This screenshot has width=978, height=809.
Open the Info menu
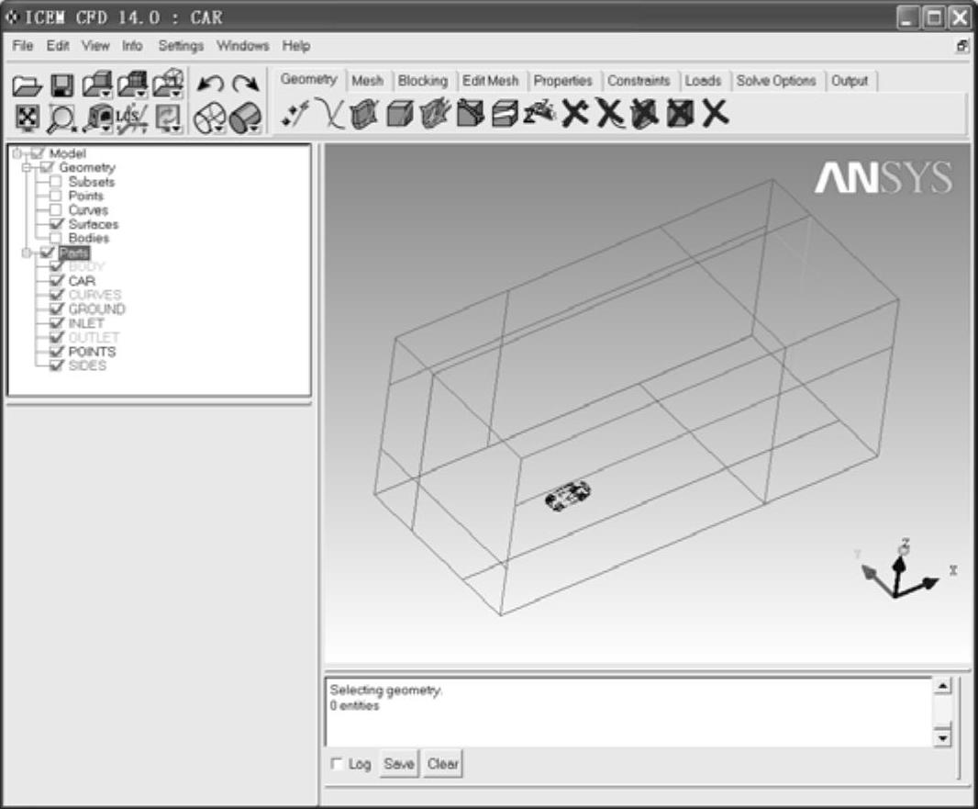click(131, 46)
